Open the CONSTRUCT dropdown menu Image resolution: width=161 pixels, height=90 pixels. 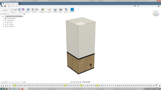[43, 12]
